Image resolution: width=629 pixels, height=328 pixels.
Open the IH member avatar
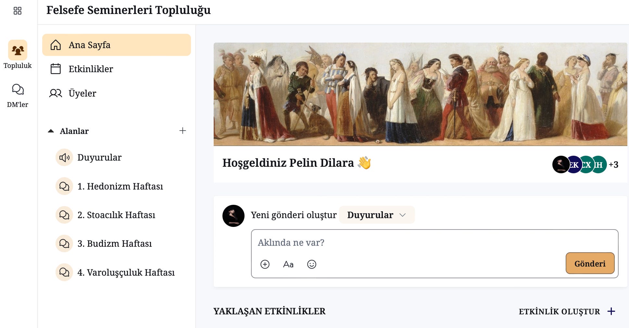tap(599, 164)
